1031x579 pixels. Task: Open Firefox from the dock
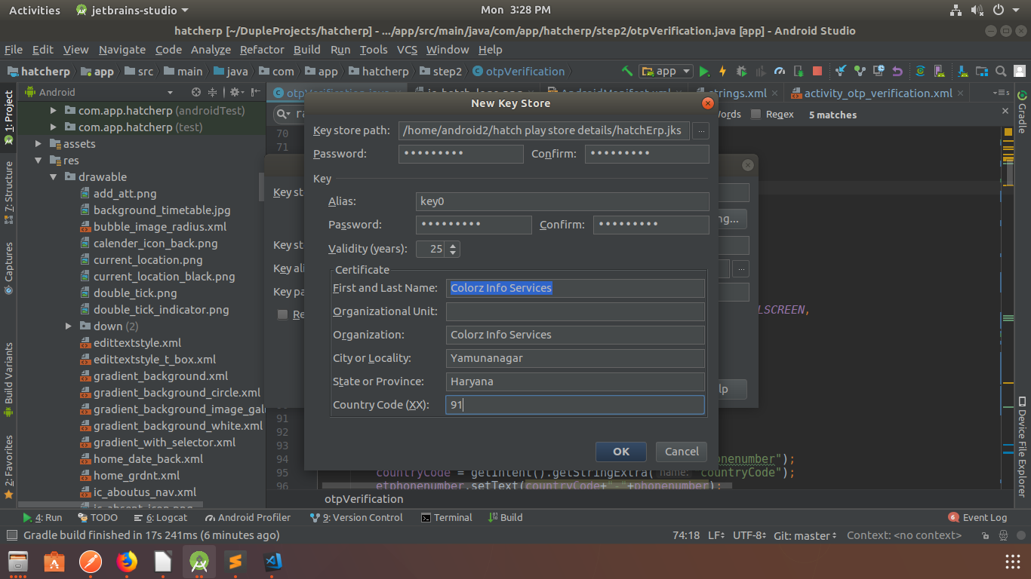(x=127, y=562)
